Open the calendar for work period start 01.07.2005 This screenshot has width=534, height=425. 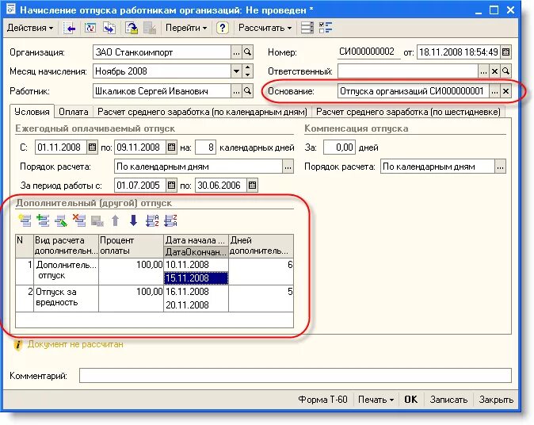(171, 186)
